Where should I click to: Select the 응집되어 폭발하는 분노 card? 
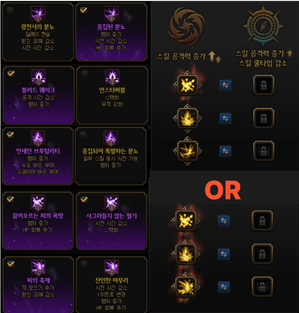click(111, 156)
